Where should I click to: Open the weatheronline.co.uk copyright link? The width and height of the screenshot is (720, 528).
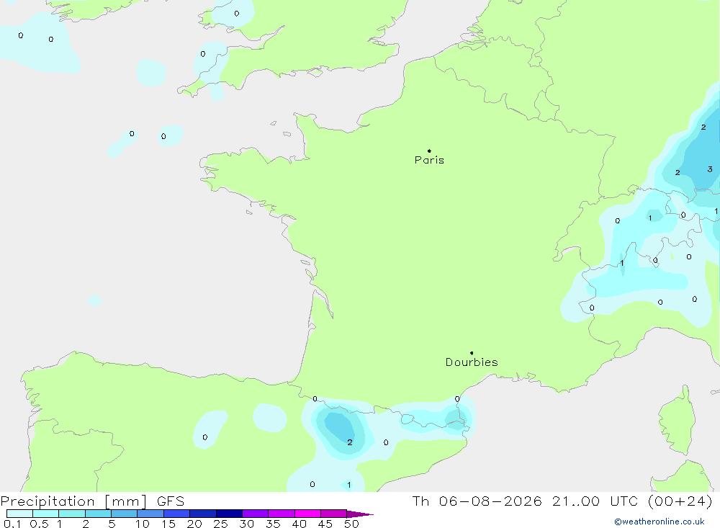pyautogui.click(x=660, y=522)
